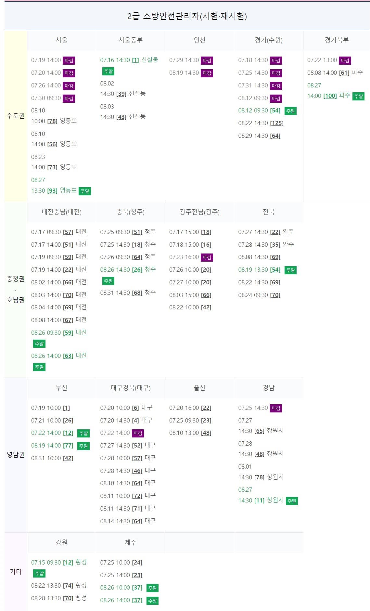Screen dimensions: 370x611
Task: Click the 주말 badge beside 08.19 14:00 부산
Action: click(x=83, y=446)
